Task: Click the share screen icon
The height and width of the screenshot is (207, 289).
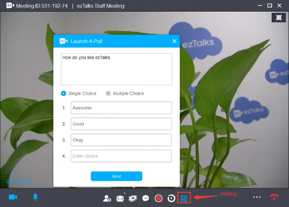Action: click(x=132, y=199)
